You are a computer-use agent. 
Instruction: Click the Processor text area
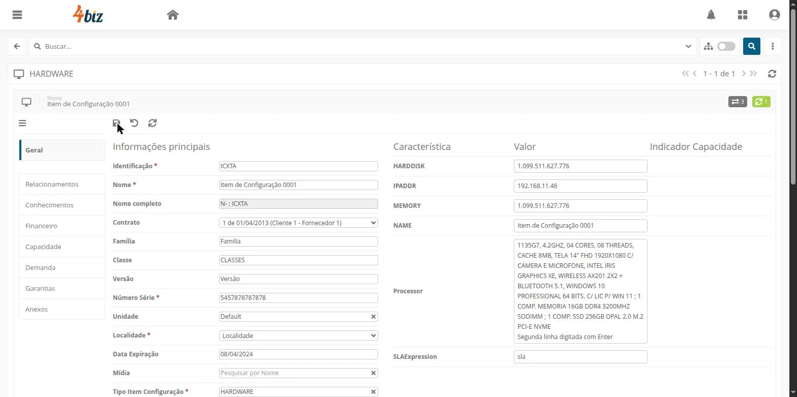[580, 291]
